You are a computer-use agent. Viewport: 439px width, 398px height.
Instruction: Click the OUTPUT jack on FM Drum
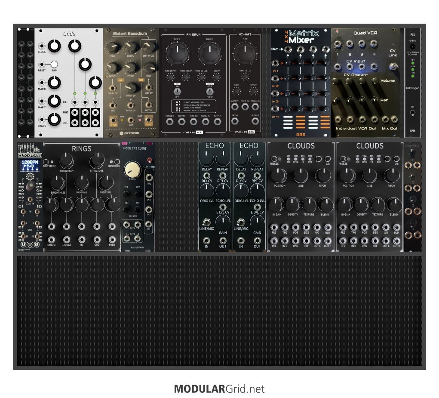217,122
